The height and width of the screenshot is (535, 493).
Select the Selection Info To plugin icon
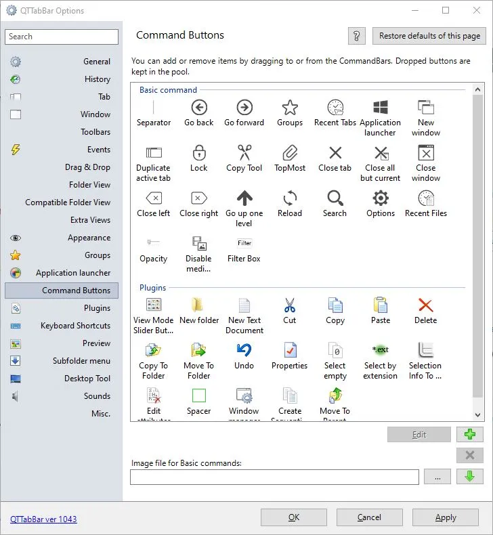(426, 350)
